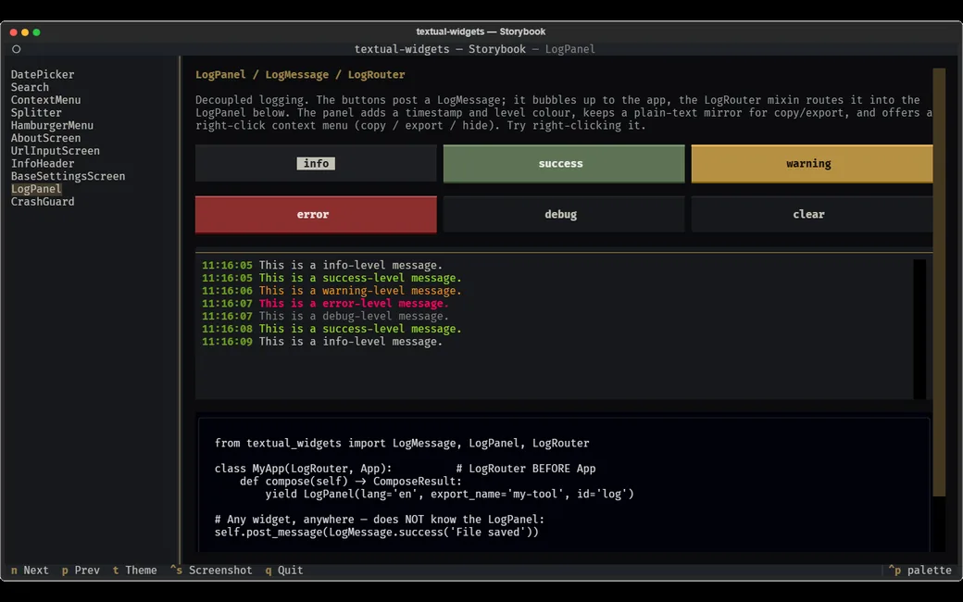This screenshot has width=963, height=602.
Task: Click the debug-level log message line
Action: [325, 317]
